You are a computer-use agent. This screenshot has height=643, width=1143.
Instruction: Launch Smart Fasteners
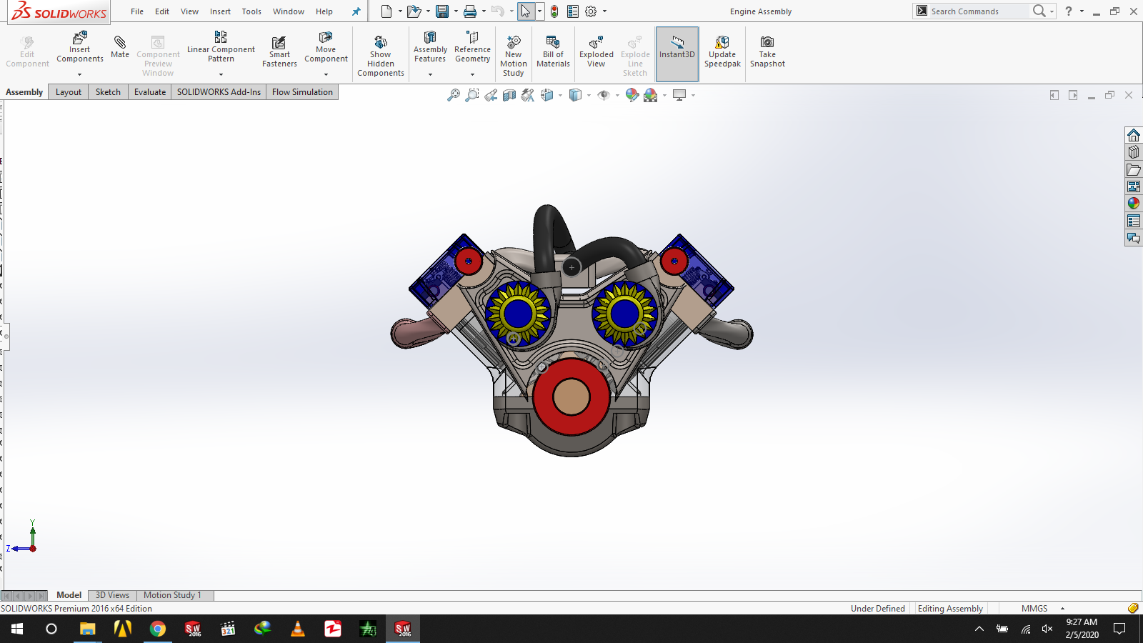click(x=279, y=52)
